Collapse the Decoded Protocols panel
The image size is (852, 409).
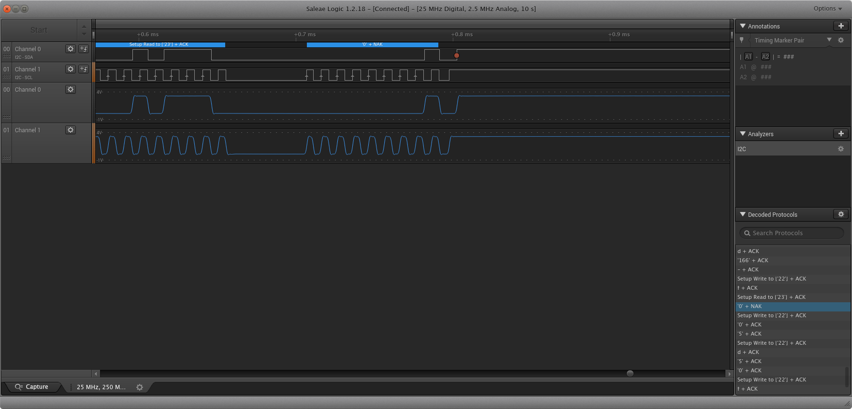pos(743,214)
